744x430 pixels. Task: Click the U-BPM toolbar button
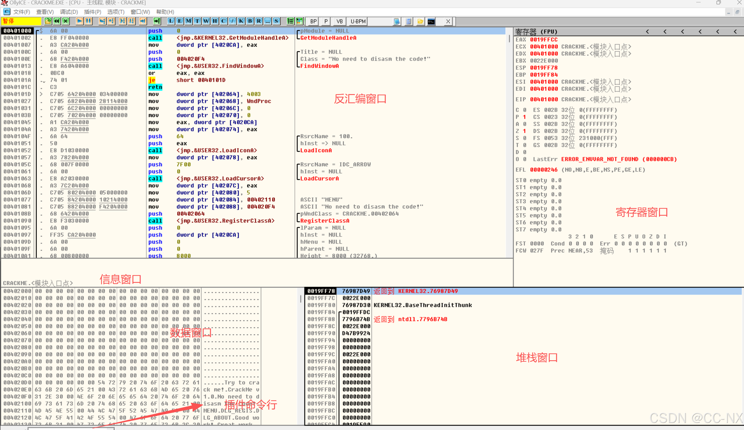tap(358, 21)
